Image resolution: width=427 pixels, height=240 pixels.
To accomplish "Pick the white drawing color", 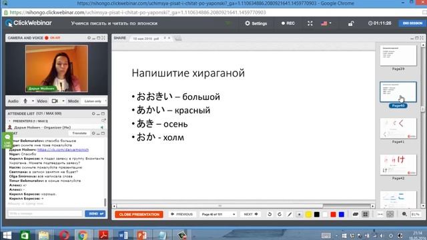I will pyautogui.click(x=325, y=215).
